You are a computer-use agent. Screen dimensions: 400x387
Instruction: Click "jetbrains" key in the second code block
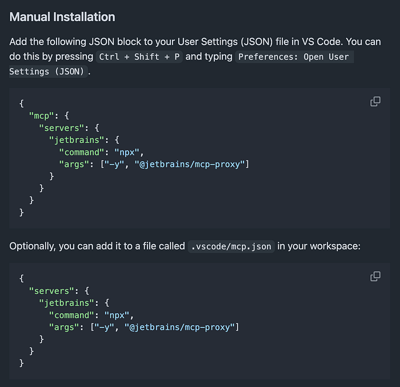click(67, 303)
